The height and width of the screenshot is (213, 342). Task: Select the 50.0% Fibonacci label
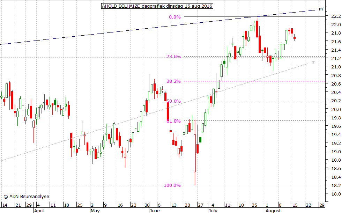point(174,101)
